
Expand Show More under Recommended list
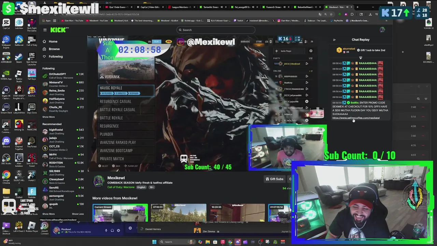pos(48,214)
